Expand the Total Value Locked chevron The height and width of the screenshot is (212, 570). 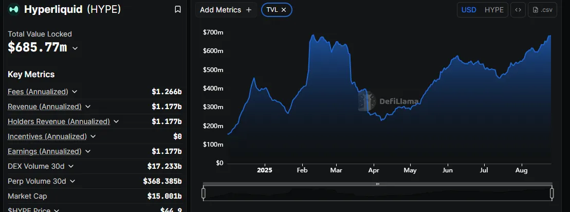(x=75, y=48)
